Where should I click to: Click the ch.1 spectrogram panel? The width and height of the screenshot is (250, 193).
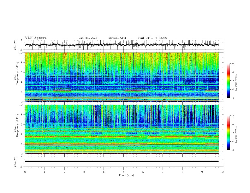point(122,77)
